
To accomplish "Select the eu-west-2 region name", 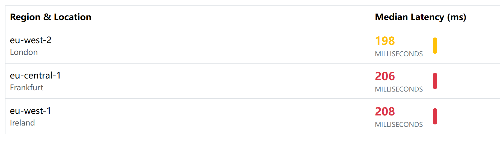I will tap(31, 40).
